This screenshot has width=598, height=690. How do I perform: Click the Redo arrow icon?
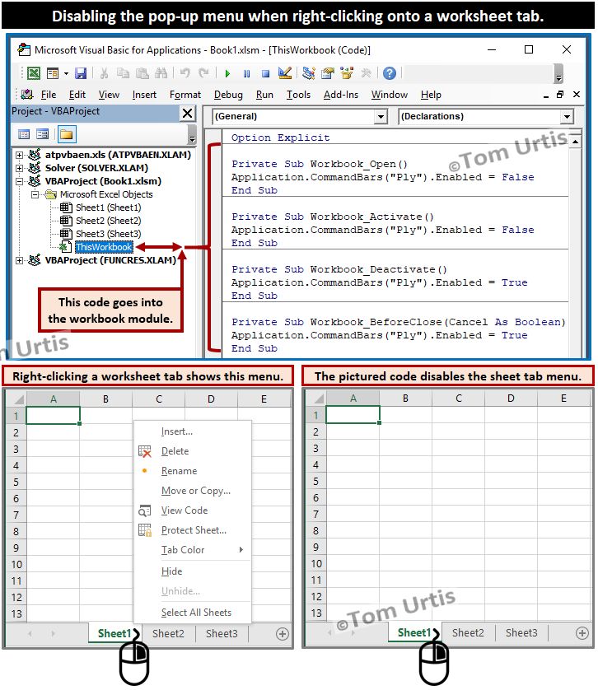point(203,73)
